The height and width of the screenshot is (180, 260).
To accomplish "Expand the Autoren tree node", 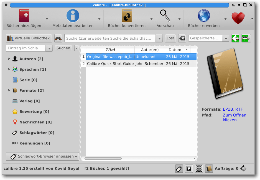I will pyautogui.click(x=9, y=59).
